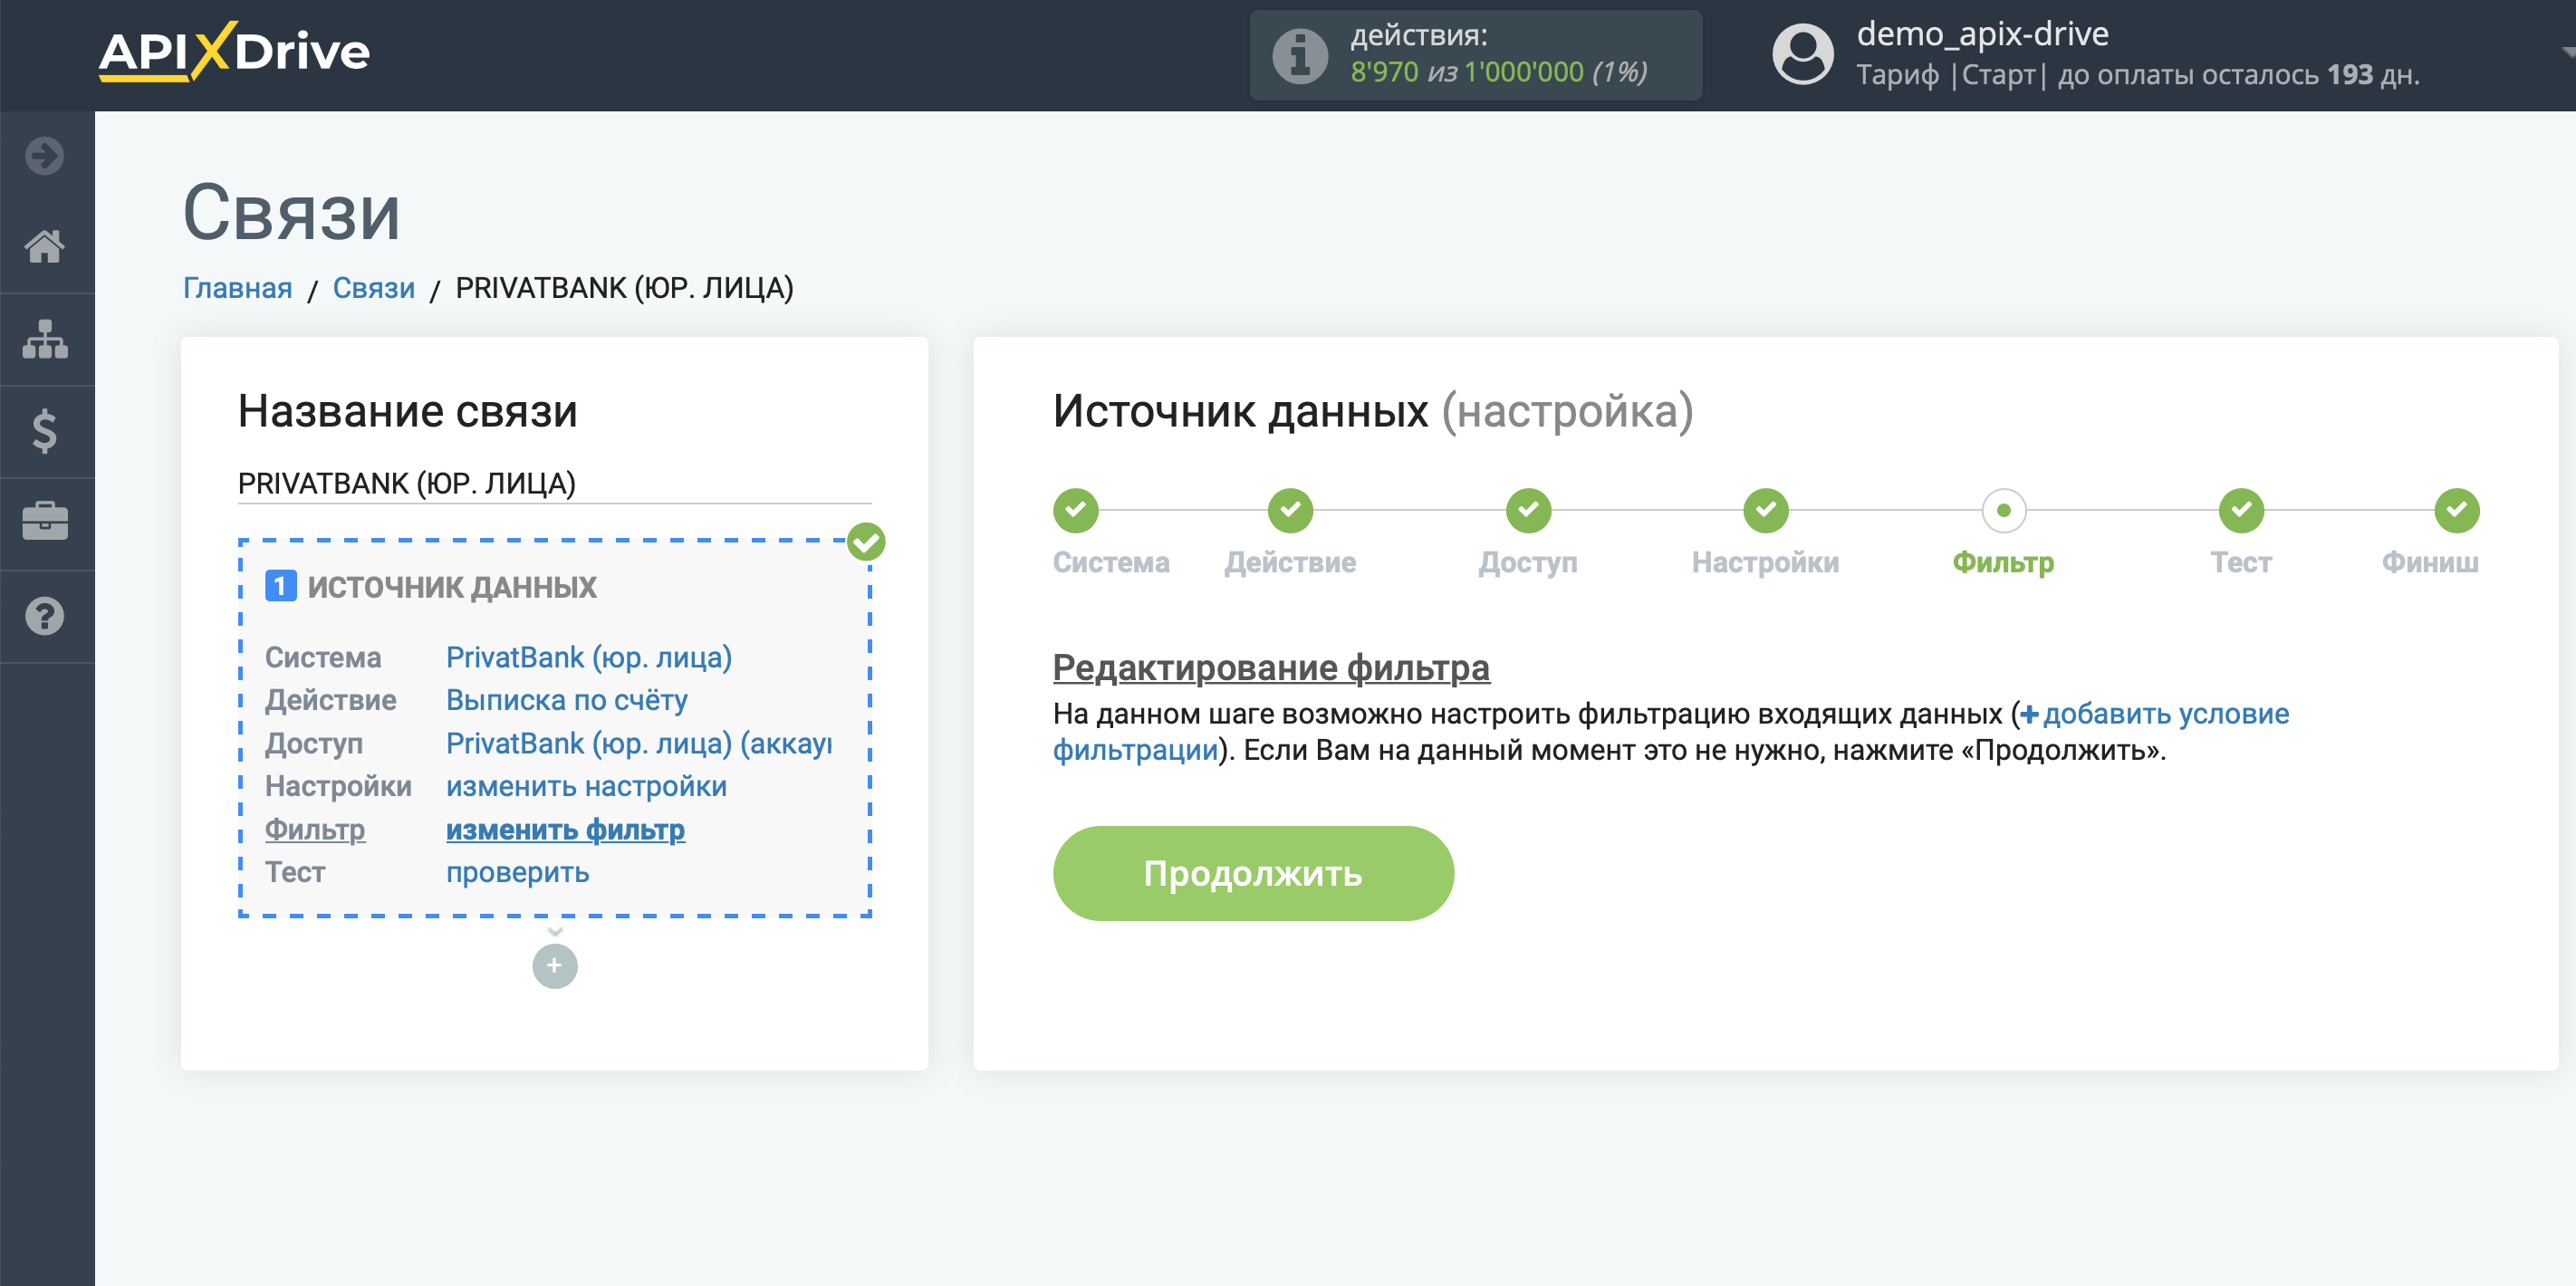
Task: Click the actions info icon in the header
Action: (x=1300, y=55)
